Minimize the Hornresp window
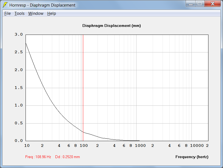 point(191,4)
